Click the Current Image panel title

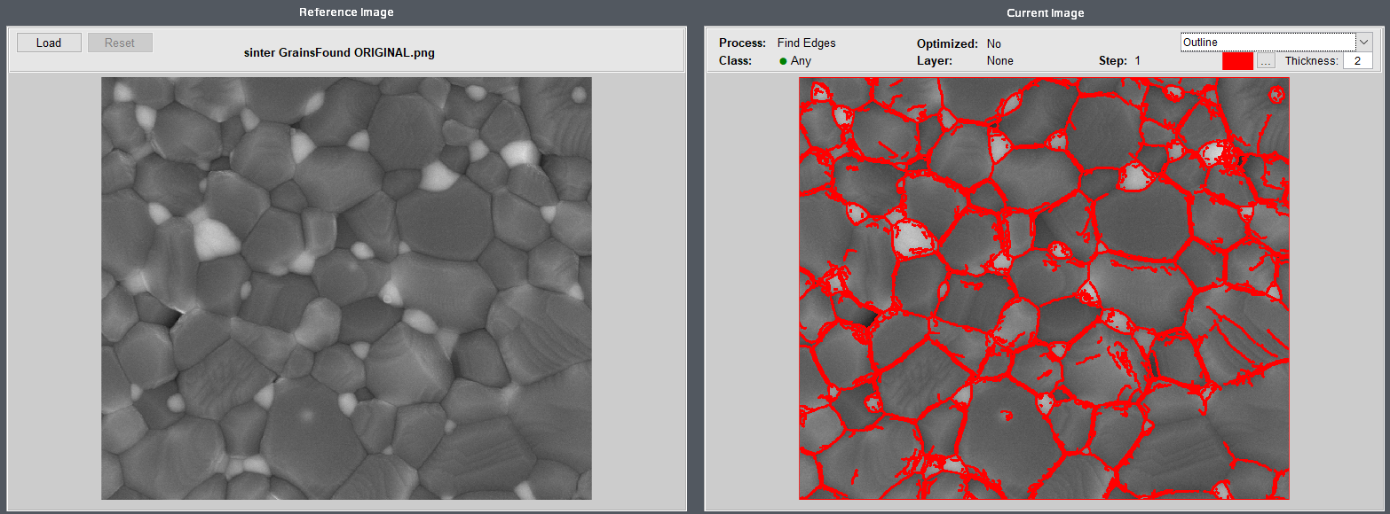[x=1045, y=12]
